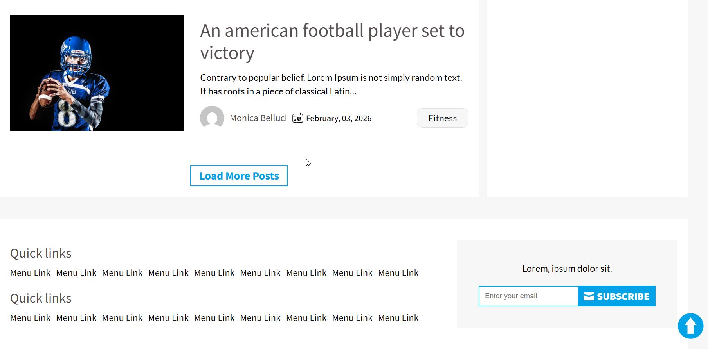Choose second Menu Link in upper Quick links row

76,273
